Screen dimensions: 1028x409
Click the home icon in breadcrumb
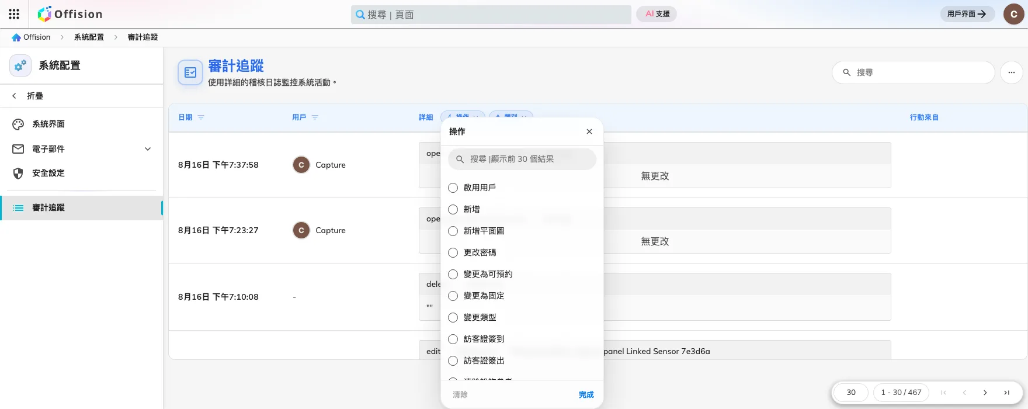pos(16,37)
